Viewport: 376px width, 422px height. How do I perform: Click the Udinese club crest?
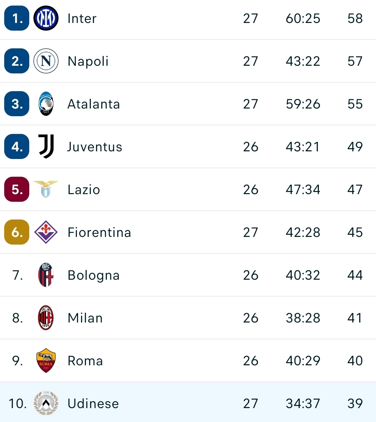coord(46,403)
